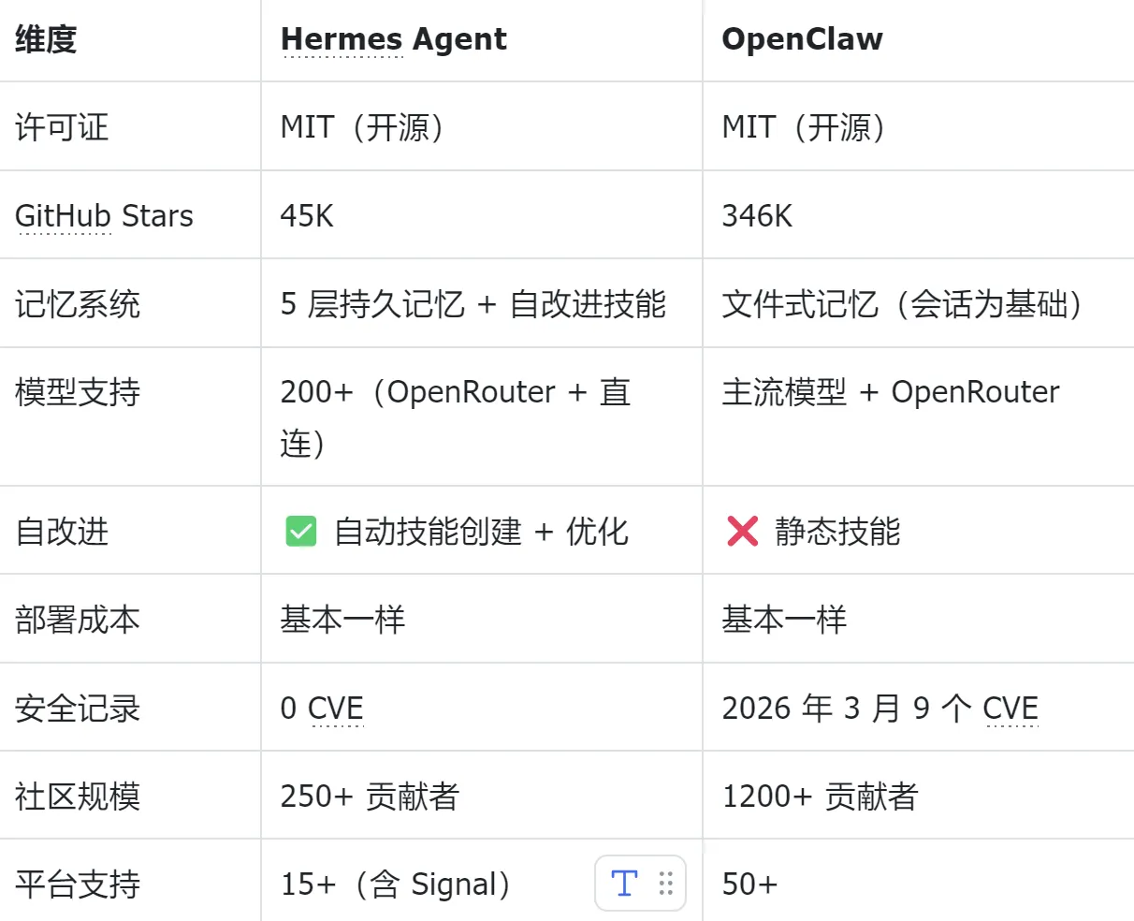
Task: Click the 45K stars cell
Action: click(x=307, y=216)
